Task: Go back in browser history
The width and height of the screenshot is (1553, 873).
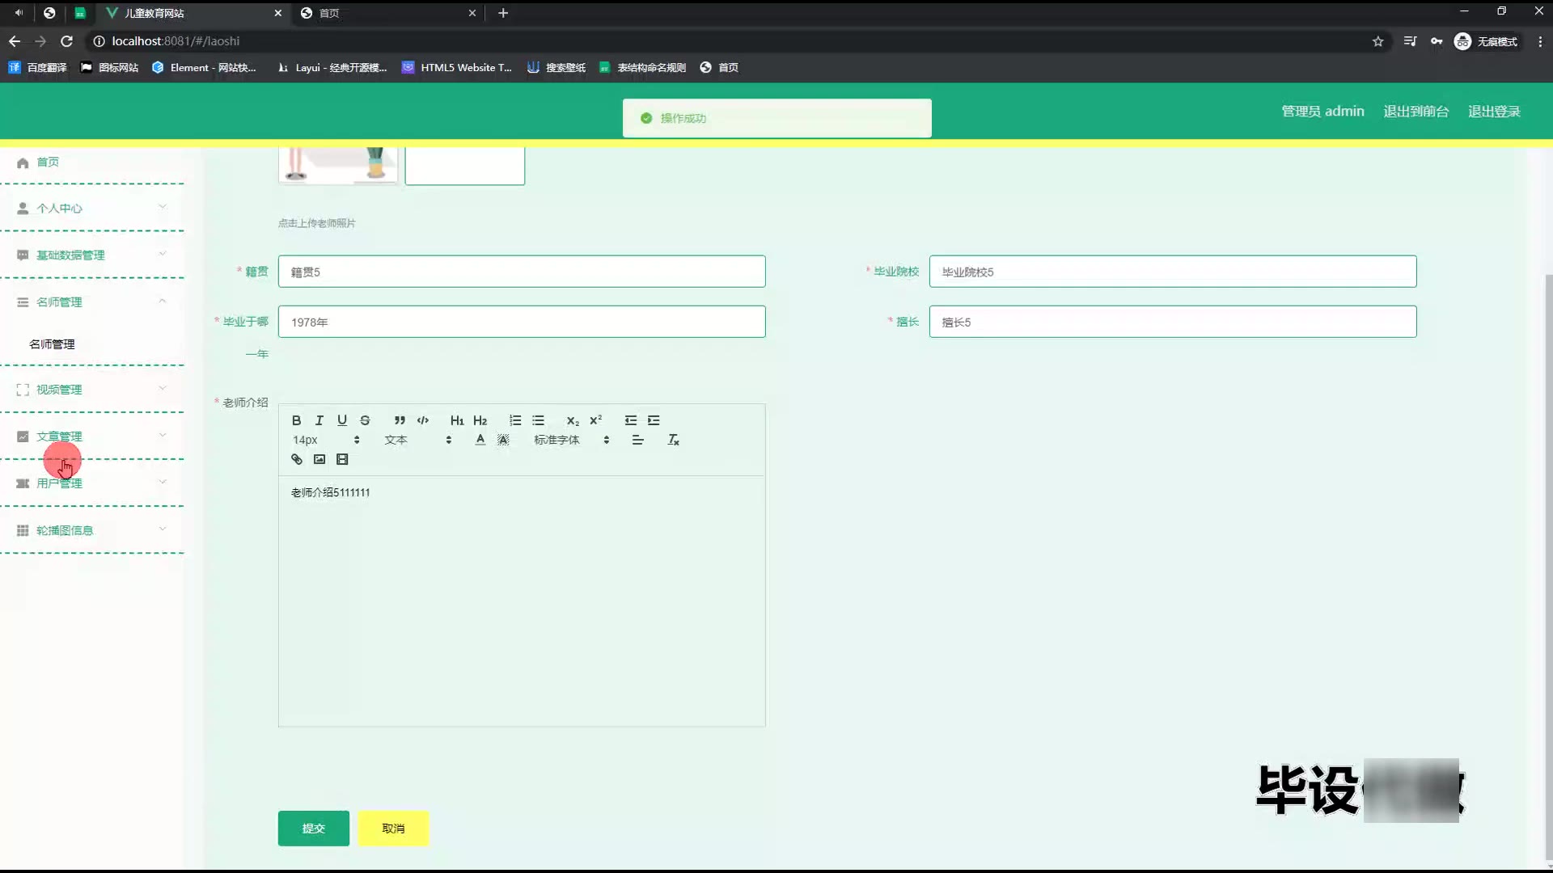Action: [x=15, y=41]
